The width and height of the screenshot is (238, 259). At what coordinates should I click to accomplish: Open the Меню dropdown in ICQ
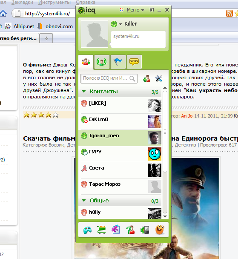point(135,10)
